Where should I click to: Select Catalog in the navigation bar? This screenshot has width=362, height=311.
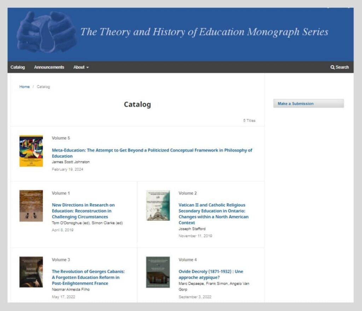[18, 67]
